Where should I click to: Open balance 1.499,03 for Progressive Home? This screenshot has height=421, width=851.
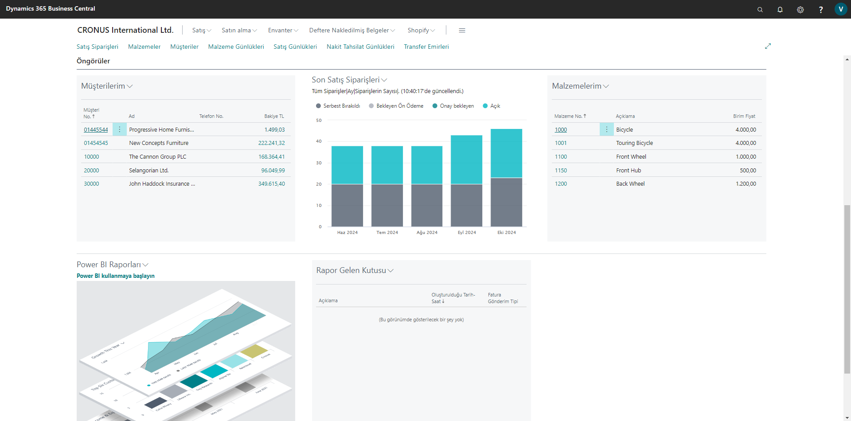275,130
